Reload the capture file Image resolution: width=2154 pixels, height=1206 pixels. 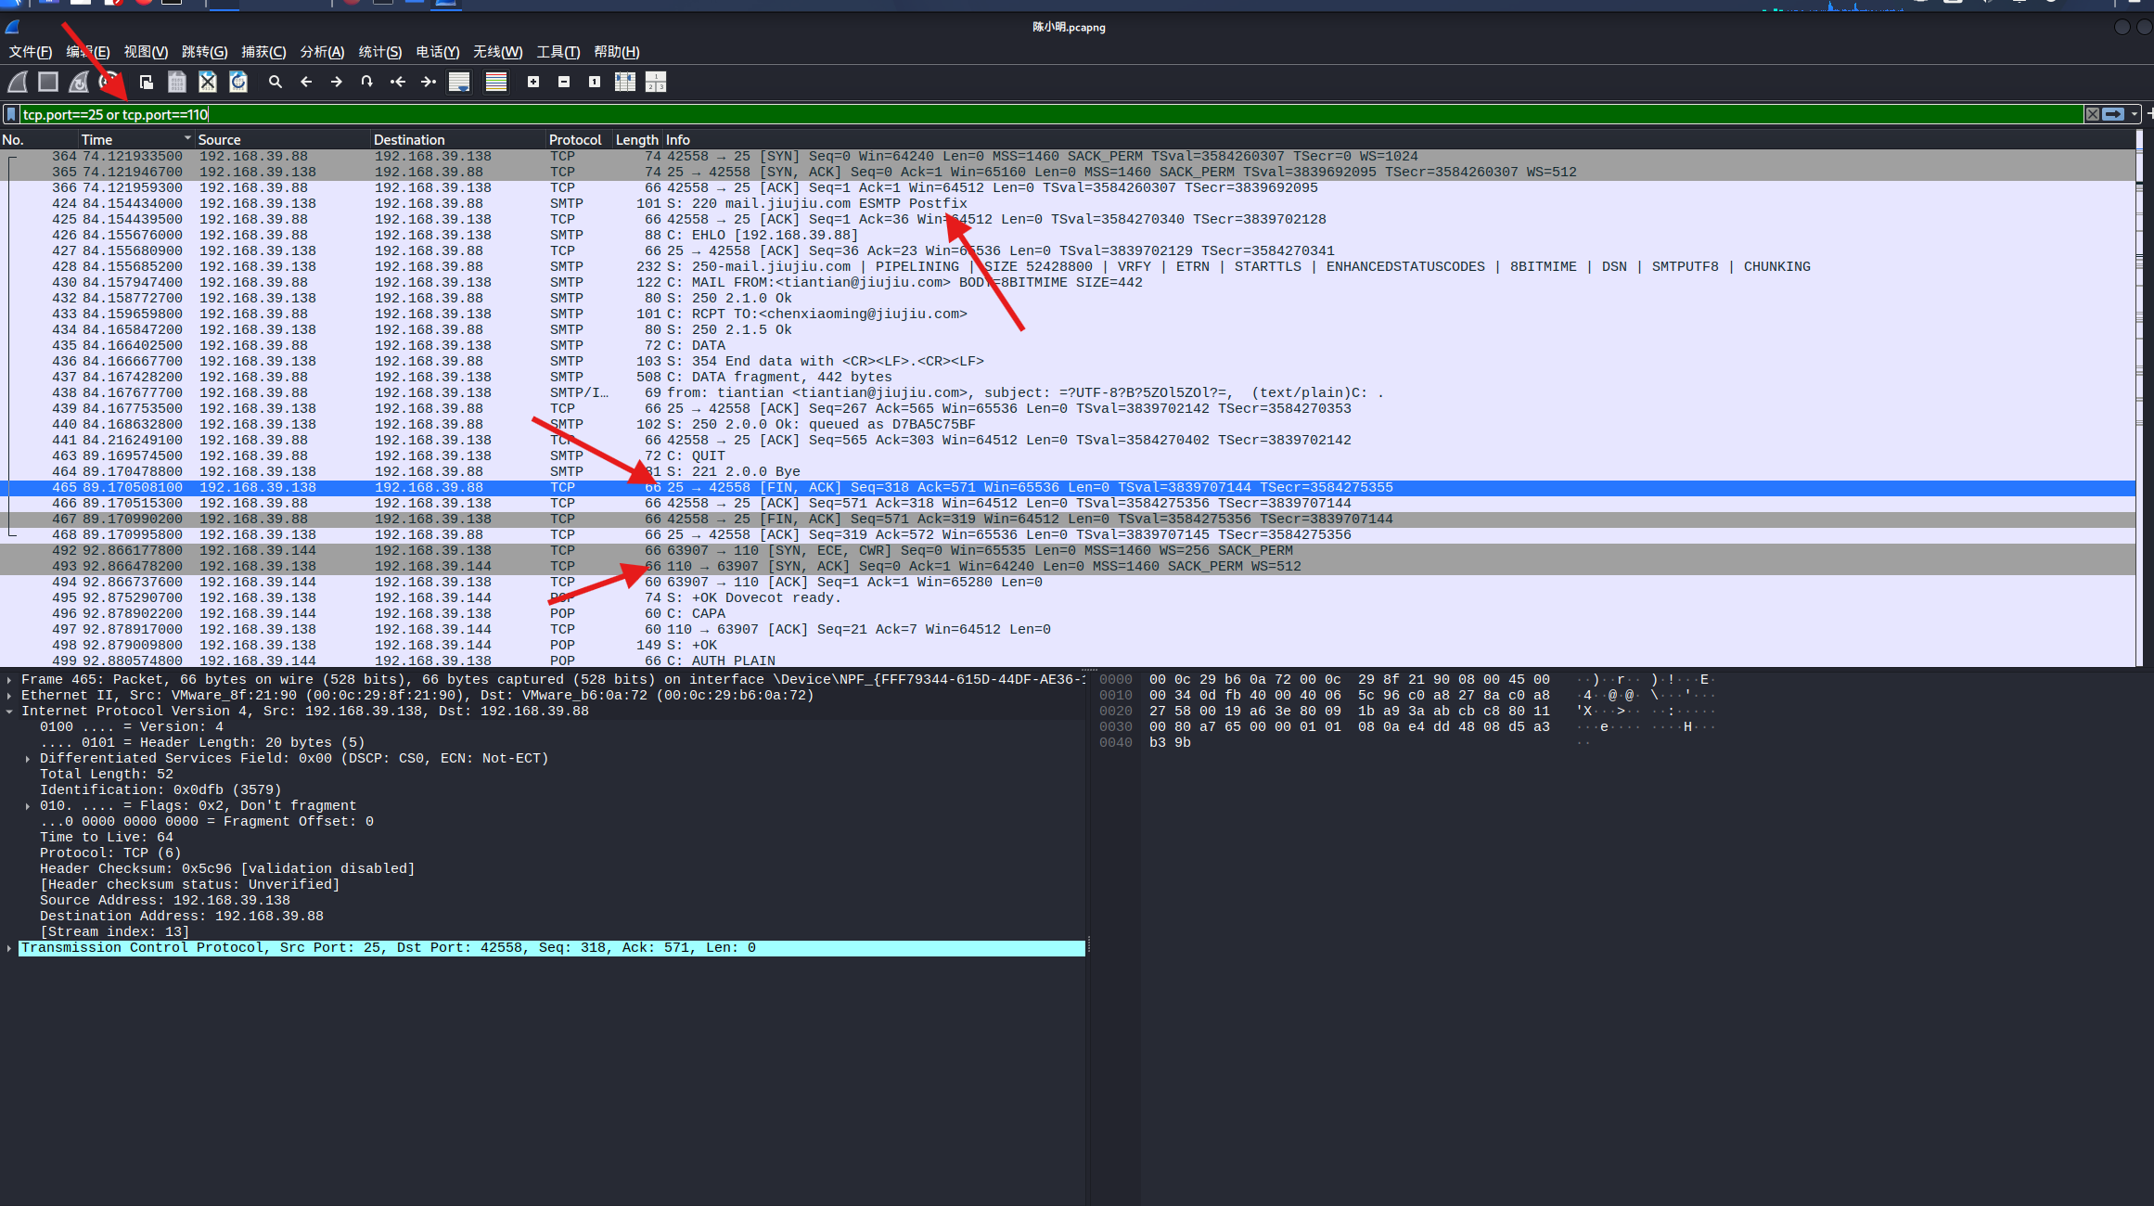tap(238, 83)
